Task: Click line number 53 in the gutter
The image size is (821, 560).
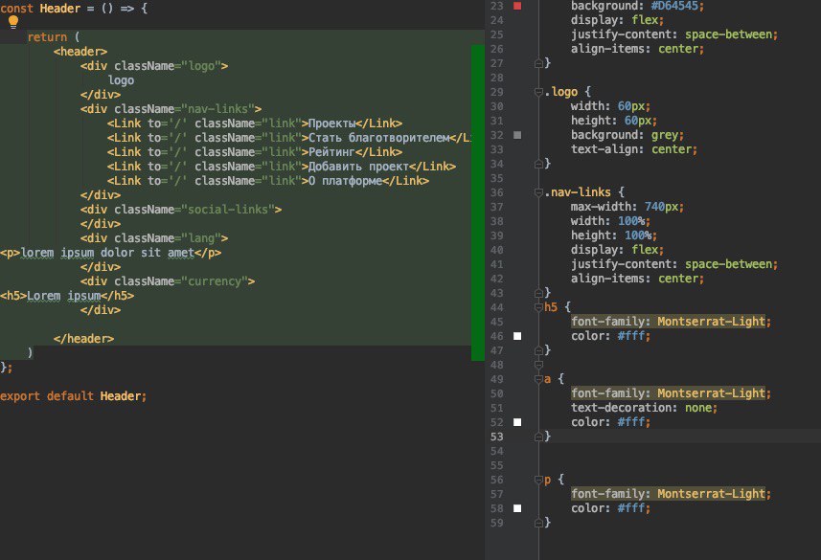Action: click(496, 437)
